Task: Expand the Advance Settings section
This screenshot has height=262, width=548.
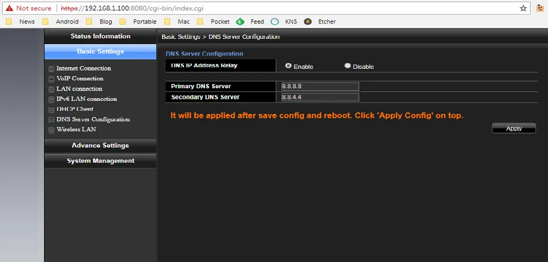Action: tap(100, 145)
